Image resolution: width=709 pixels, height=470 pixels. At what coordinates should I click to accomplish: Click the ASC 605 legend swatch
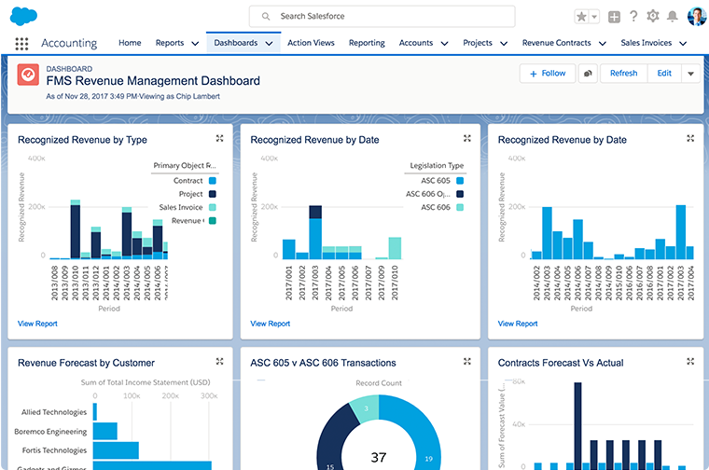pyautogui.click(x=460, y=181)
